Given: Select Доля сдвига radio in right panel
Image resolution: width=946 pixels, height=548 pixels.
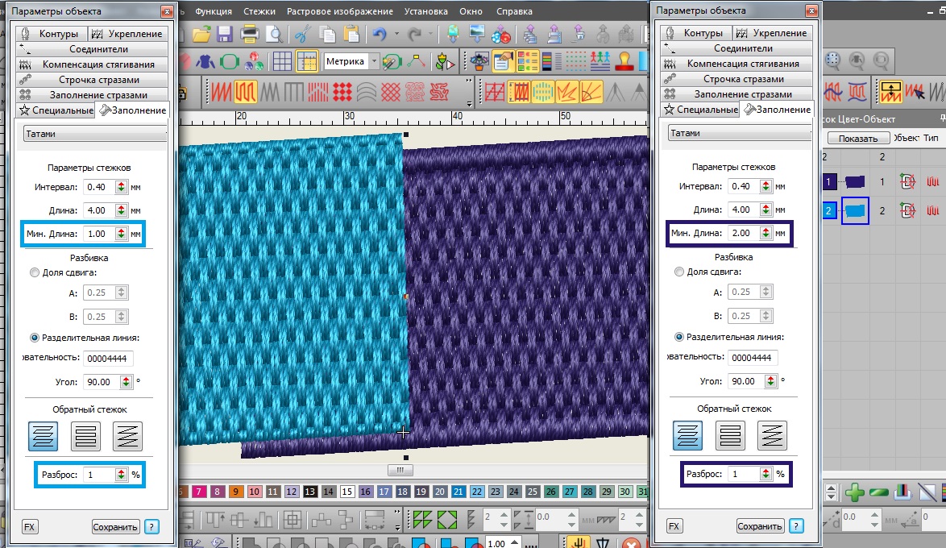Looking at the screenshot, I should coord(679,272).
